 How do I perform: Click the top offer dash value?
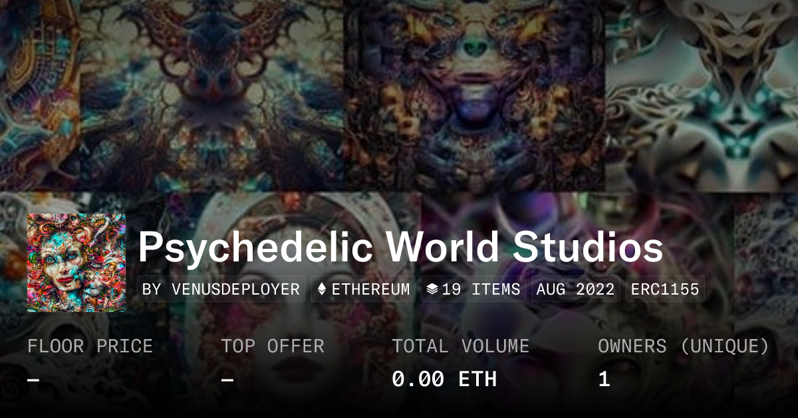pyautogui.click(x=227, y=380)
